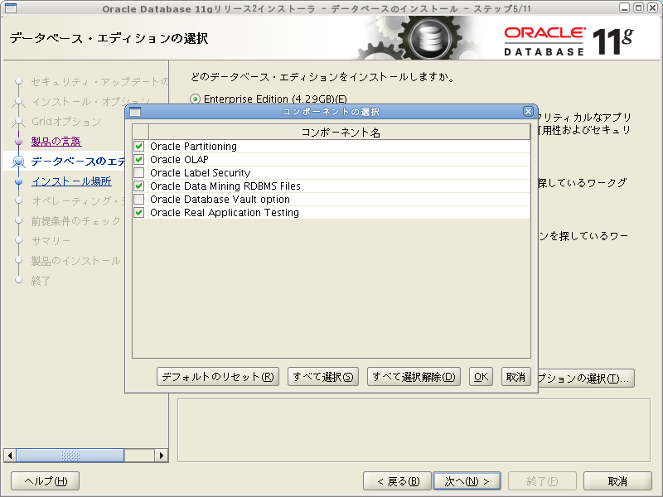Uncheck the Oracle OLAP checkbox
Screen dimensions: 663x497
click(138, 159)
